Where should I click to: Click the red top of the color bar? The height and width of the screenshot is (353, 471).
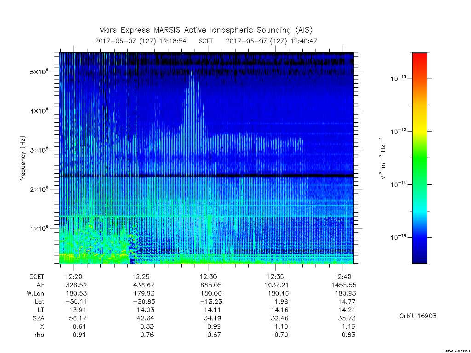pyautogui.click(x=419, y=58)
